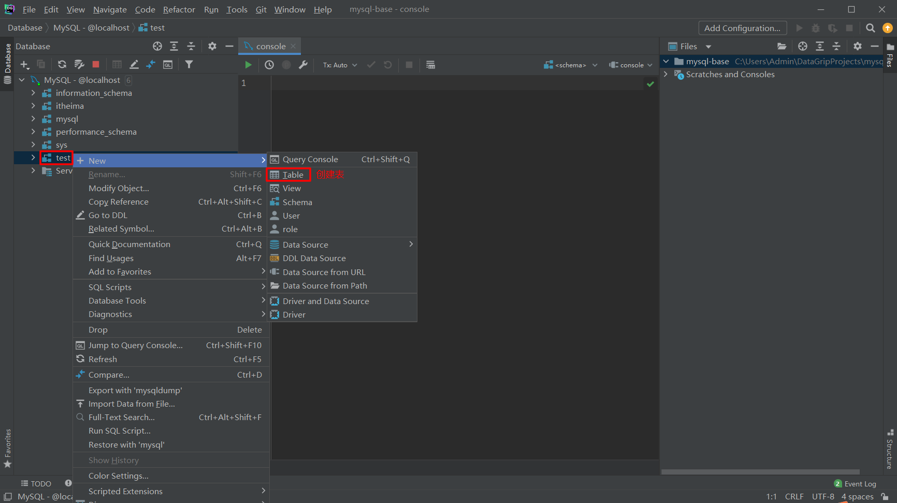Refresh the database tree
Image resolution: width=897 pixels, height=503 pixels.
[62, 65]
